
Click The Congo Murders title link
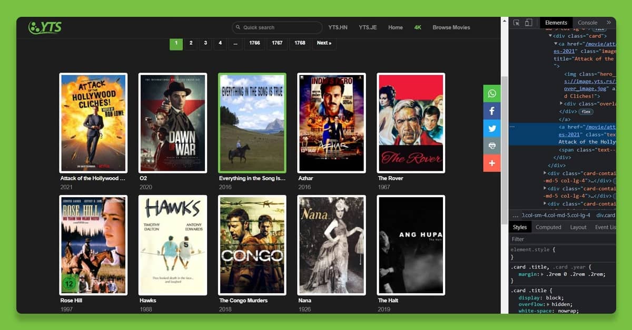243,301
